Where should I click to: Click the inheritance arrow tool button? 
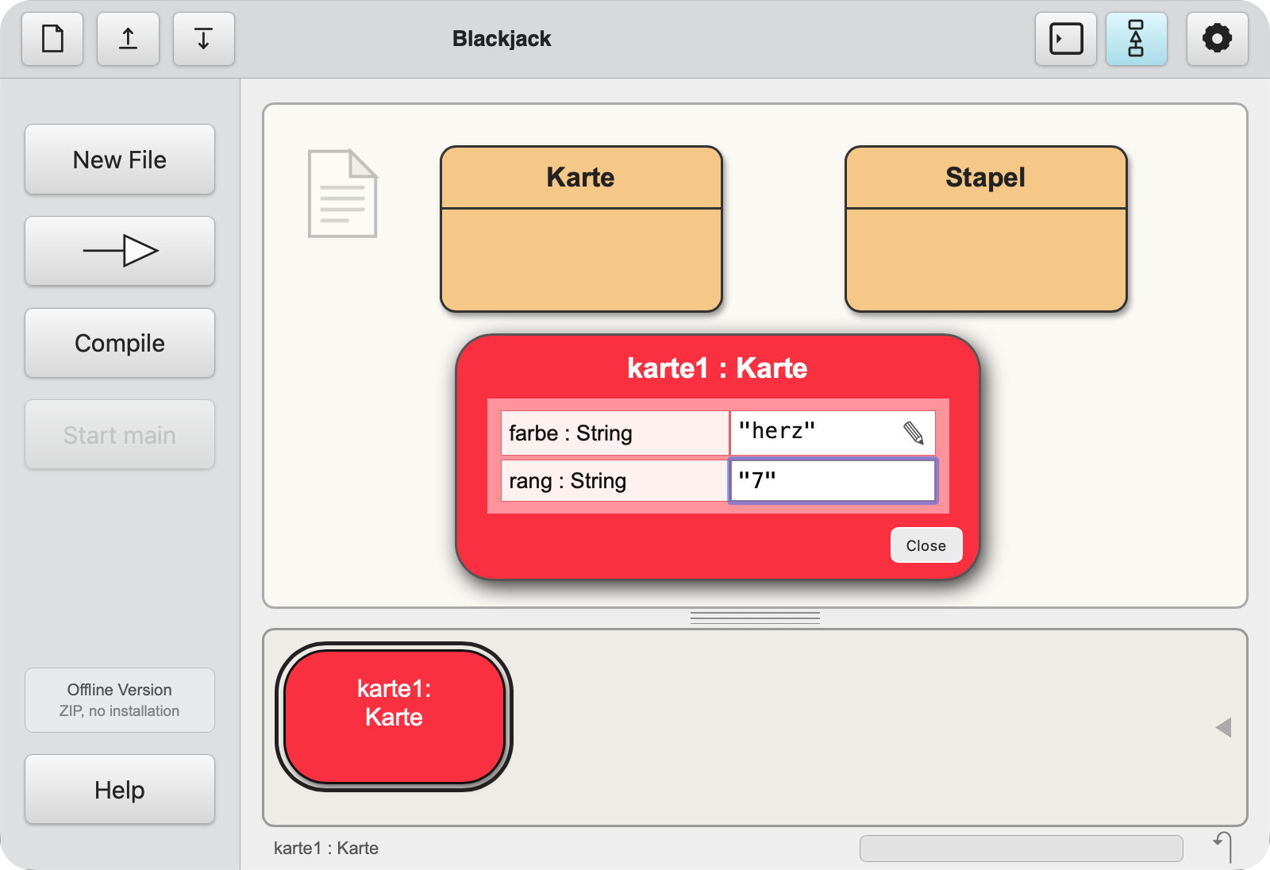120,251
